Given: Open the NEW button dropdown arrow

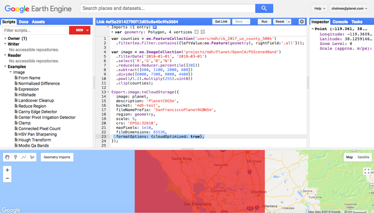Looking at the screenshot, I should coord(88,30).
